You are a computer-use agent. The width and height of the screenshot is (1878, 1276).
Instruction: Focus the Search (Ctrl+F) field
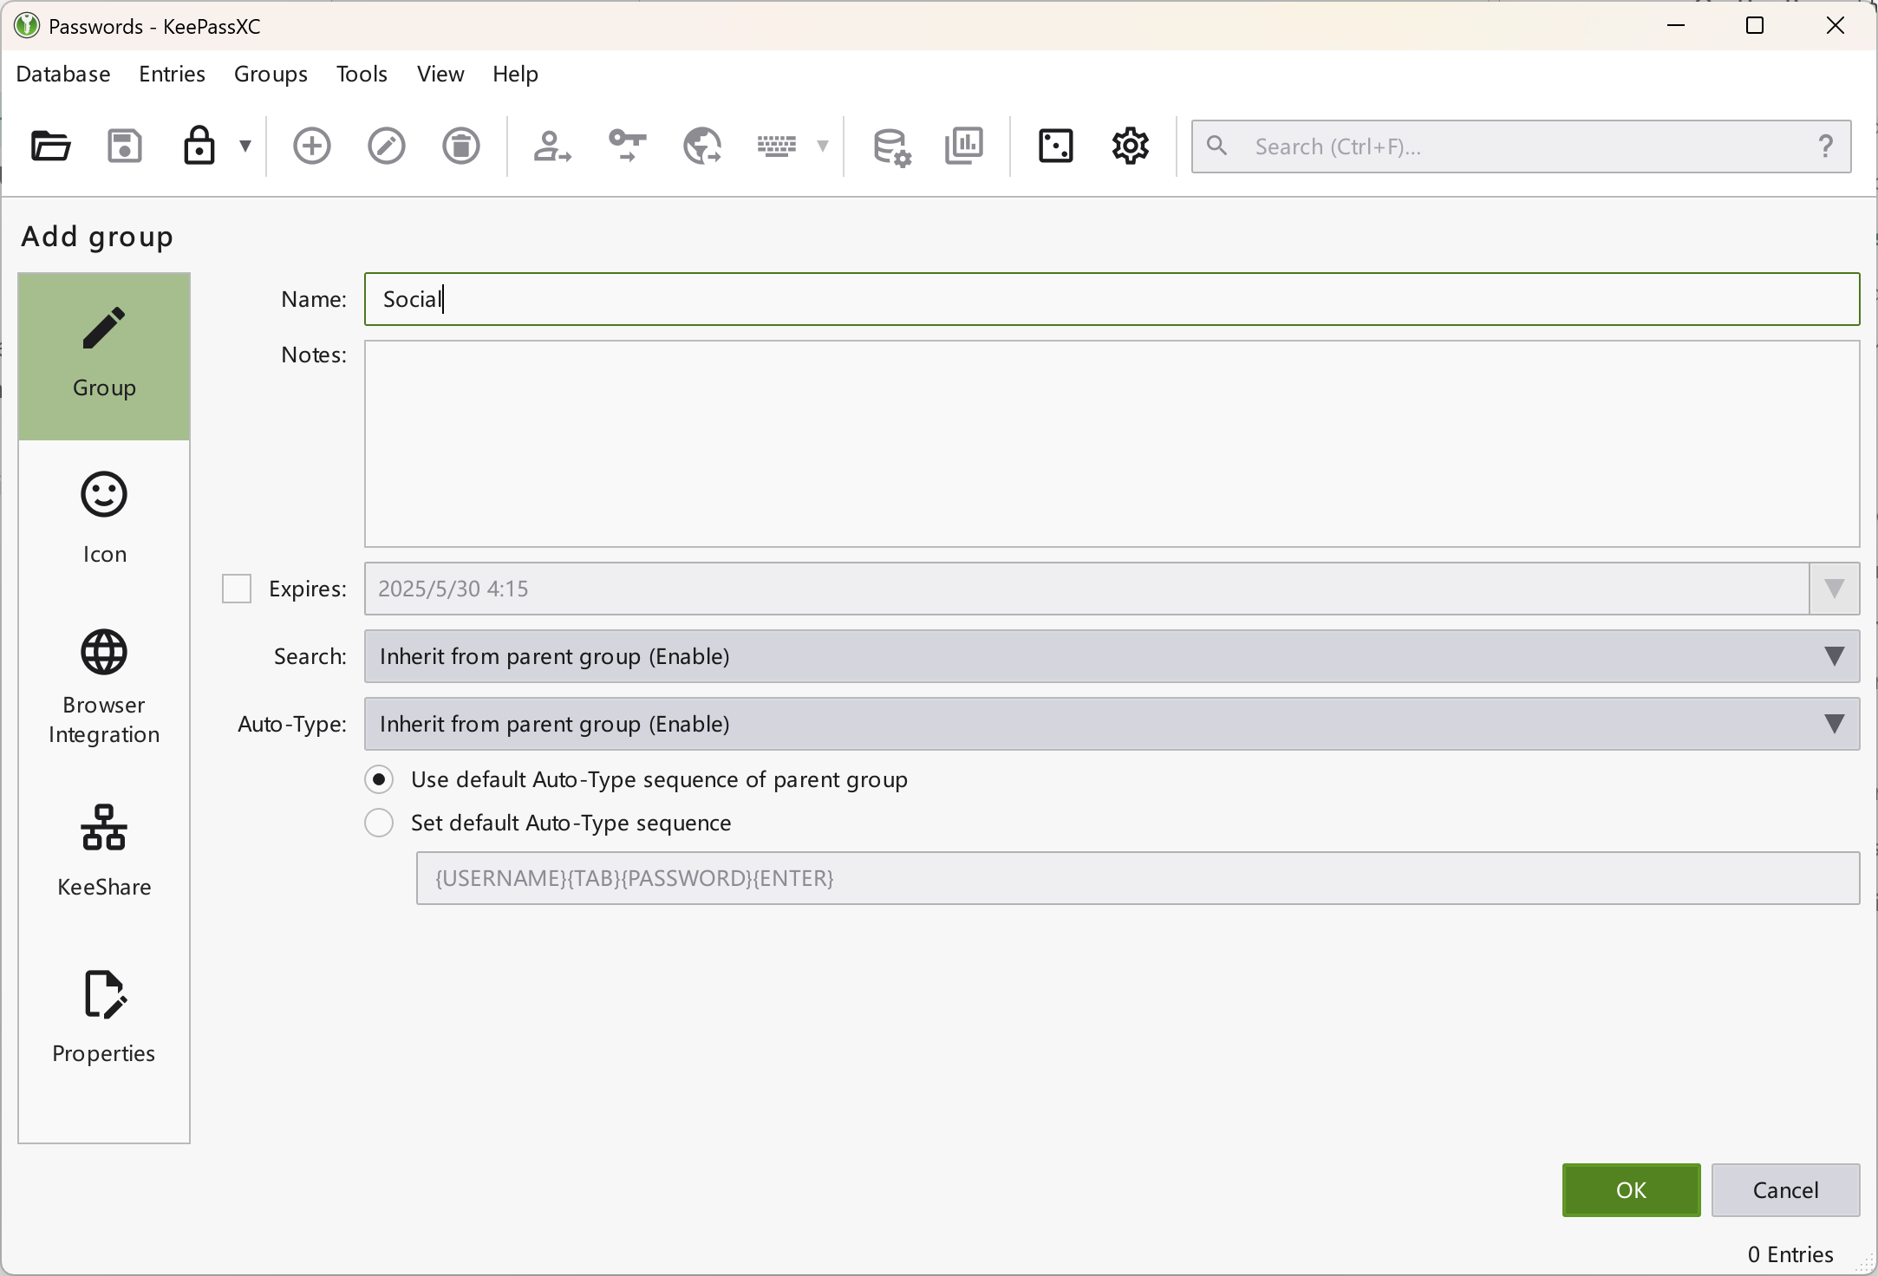click(x=1522, y=146)
